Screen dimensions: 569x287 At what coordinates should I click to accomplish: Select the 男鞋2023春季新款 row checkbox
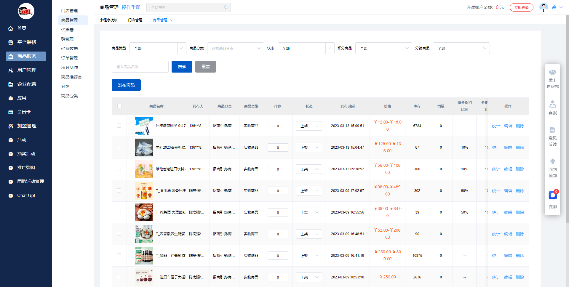pyautogui.click(x=119, y=147)
